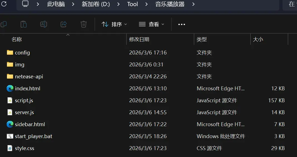Open the 排序 sort dropdown

114,24
